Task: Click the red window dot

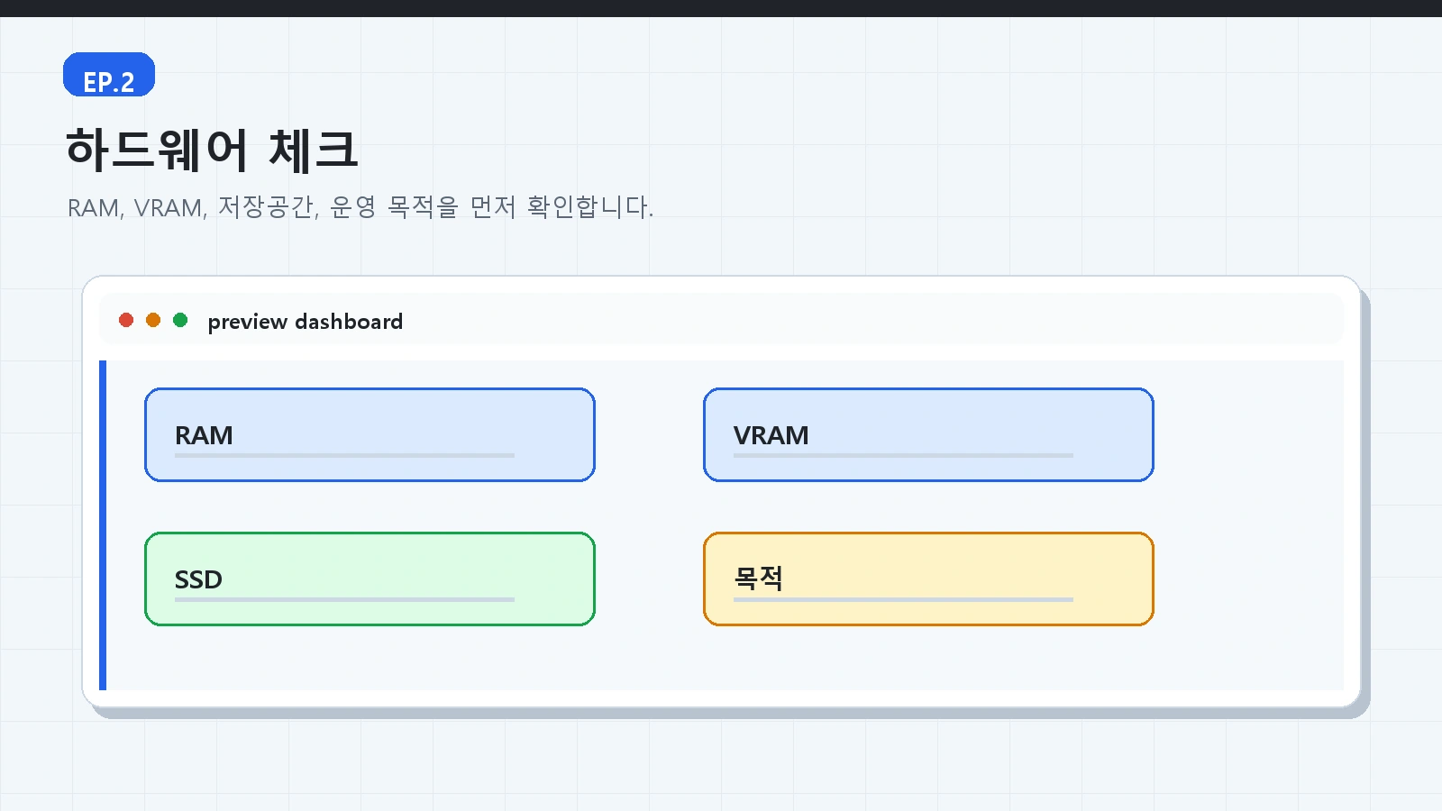Action: tap(126, 320)
